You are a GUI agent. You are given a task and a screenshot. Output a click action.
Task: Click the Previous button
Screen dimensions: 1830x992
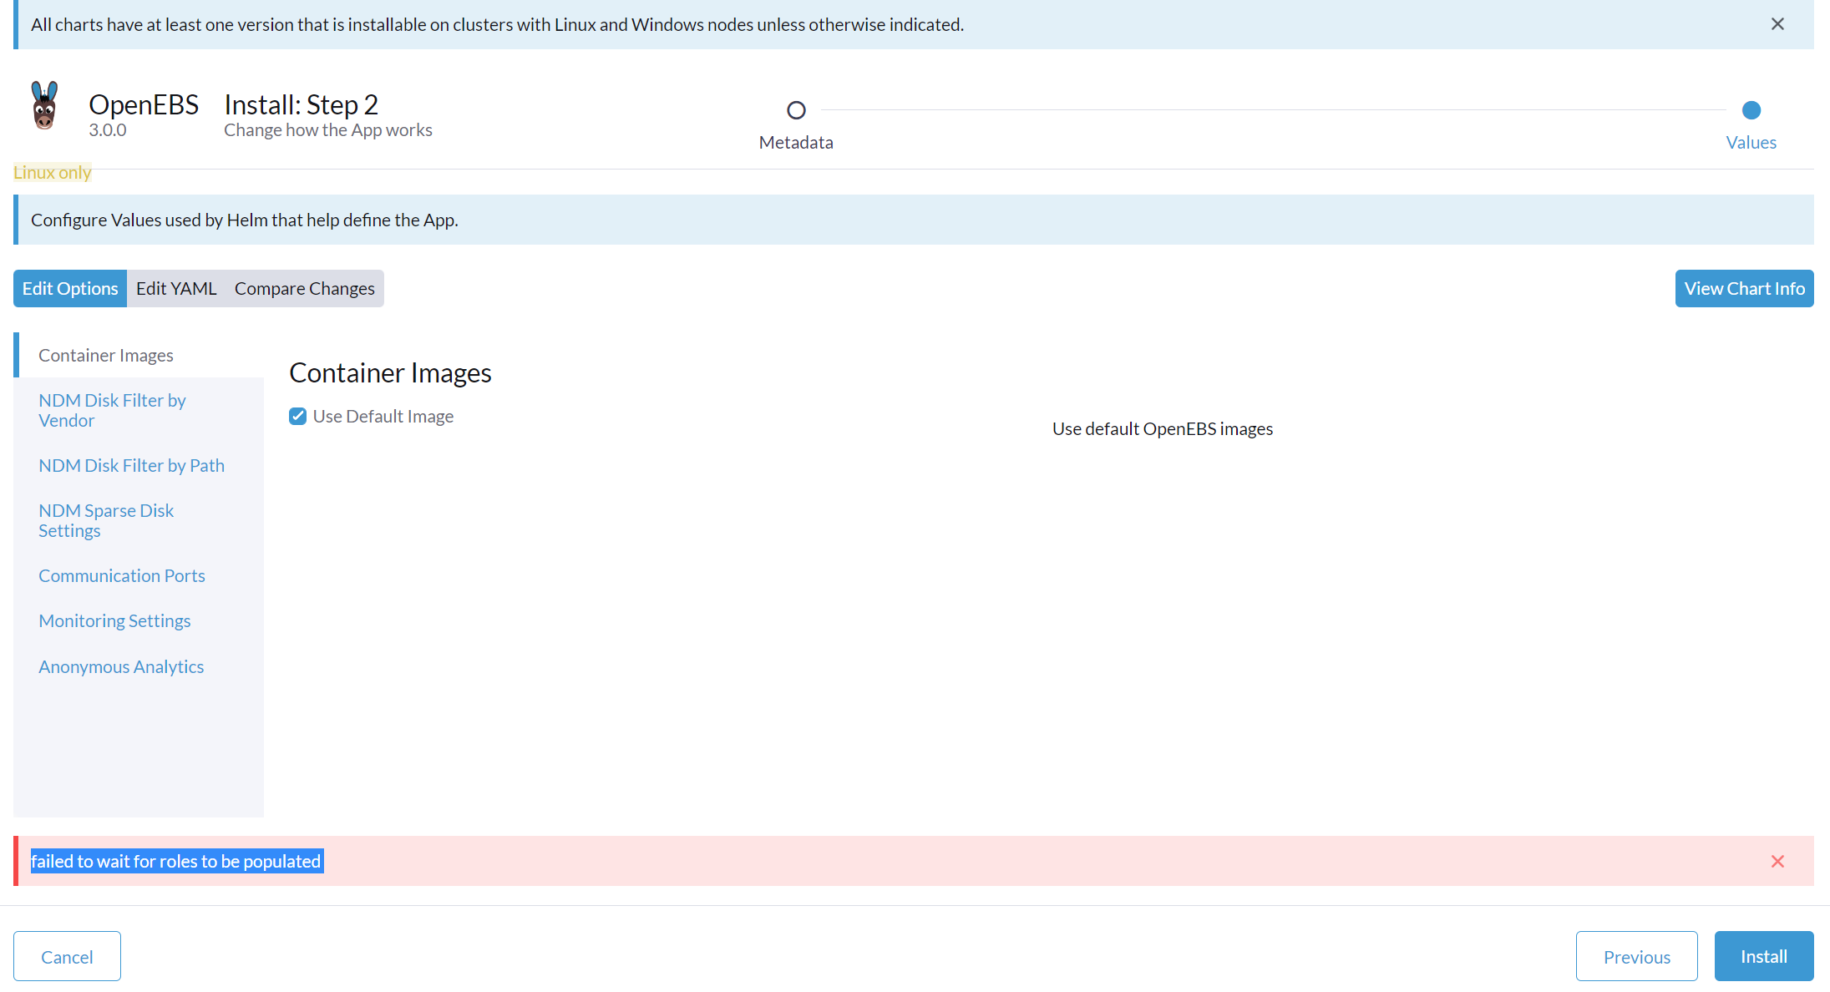click(1635, 955)
